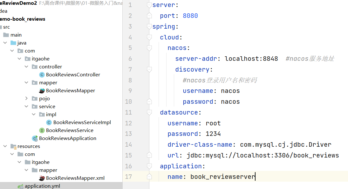Click the jdbc:mysql url value

pos(263,155)
